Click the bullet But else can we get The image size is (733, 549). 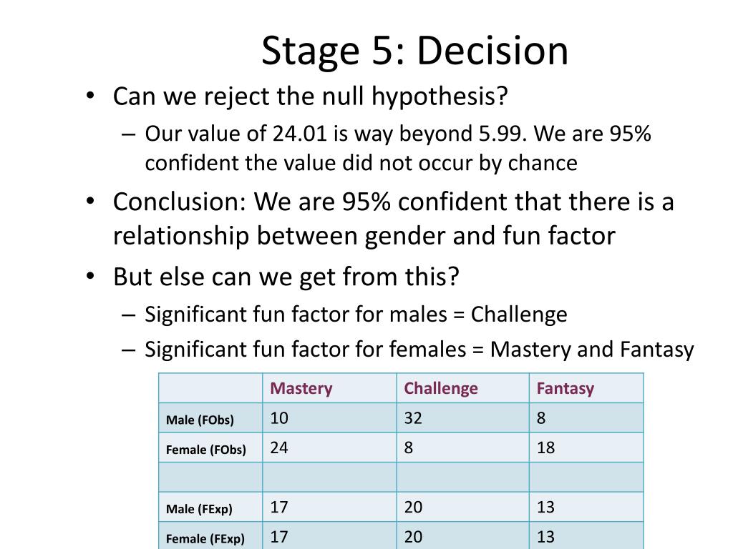tap(286, 277)
